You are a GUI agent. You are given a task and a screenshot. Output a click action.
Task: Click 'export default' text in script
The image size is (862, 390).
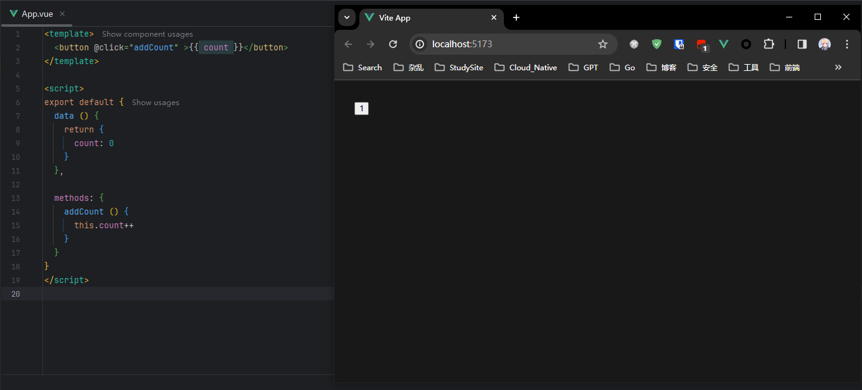tap(79, 102)
